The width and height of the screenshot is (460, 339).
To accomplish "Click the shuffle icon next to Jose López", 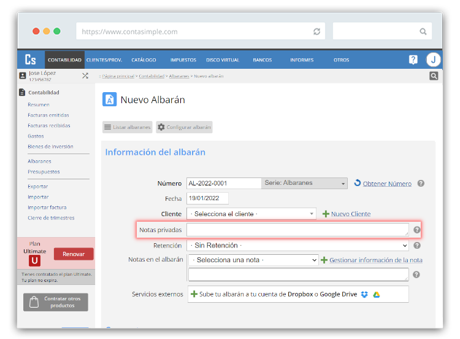I will pos(85,76).
